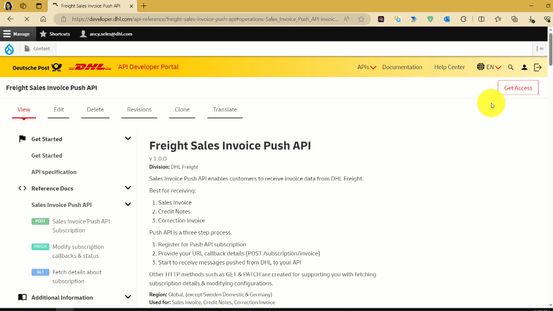Click the DHL logo
The image size is (553, 311).
pyautogui.click(x=90, y=67)
